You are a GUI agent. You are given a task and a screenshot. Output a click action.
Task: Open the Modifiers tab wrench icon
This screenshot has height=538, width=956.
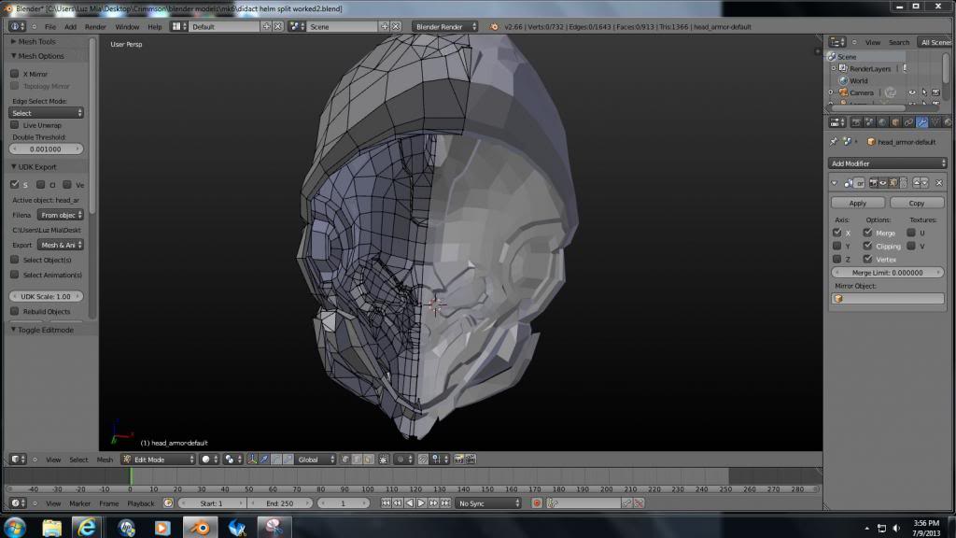tap(922, 121)
